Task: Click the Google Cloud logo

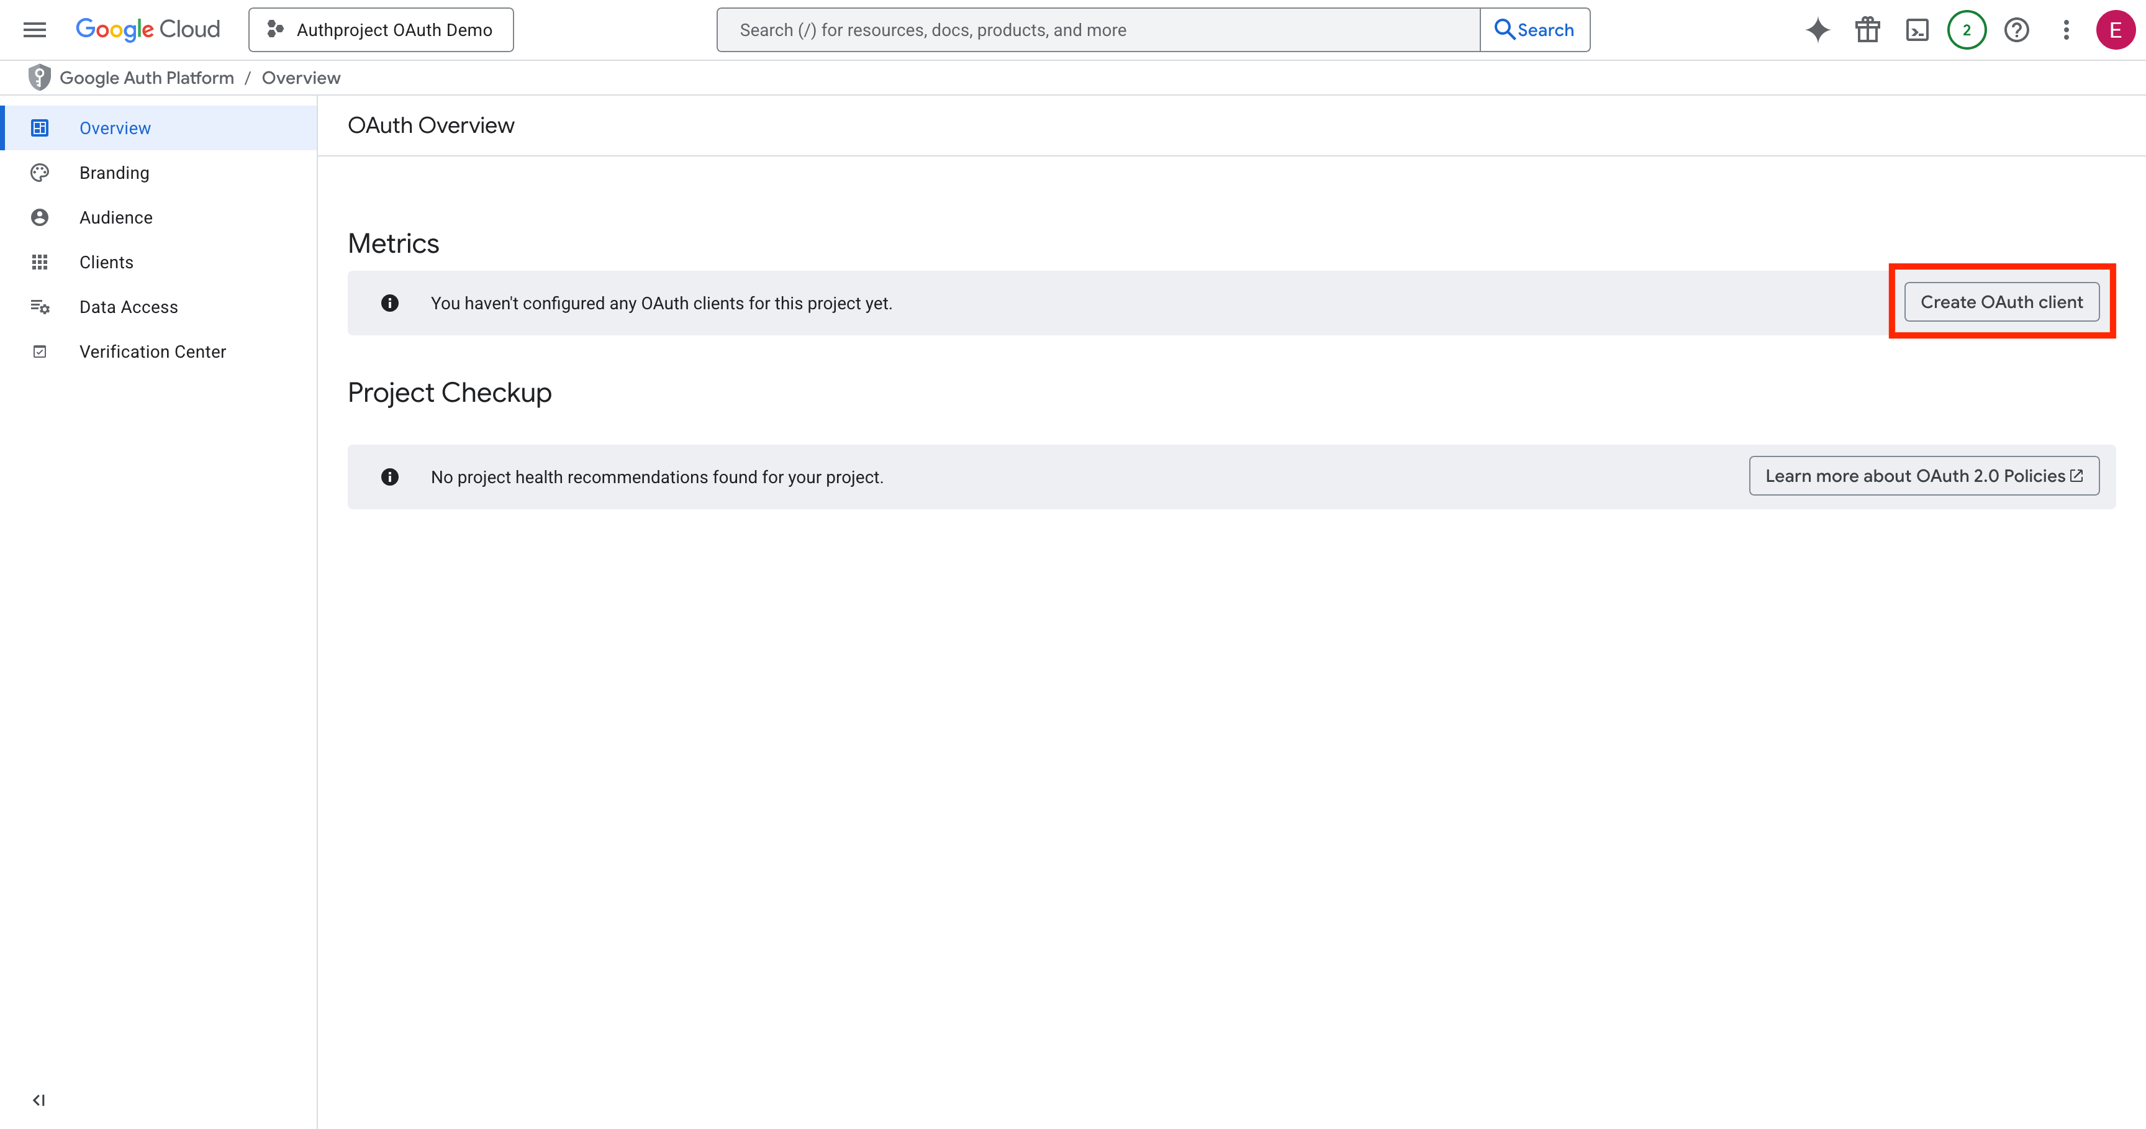Action: click(x=147, y=30)
